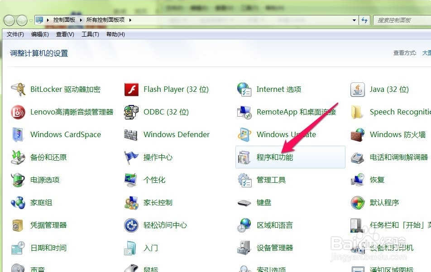Open the RemoteApp 和桌面连接 icon
The image size is (431, 272).
[244, 112]
